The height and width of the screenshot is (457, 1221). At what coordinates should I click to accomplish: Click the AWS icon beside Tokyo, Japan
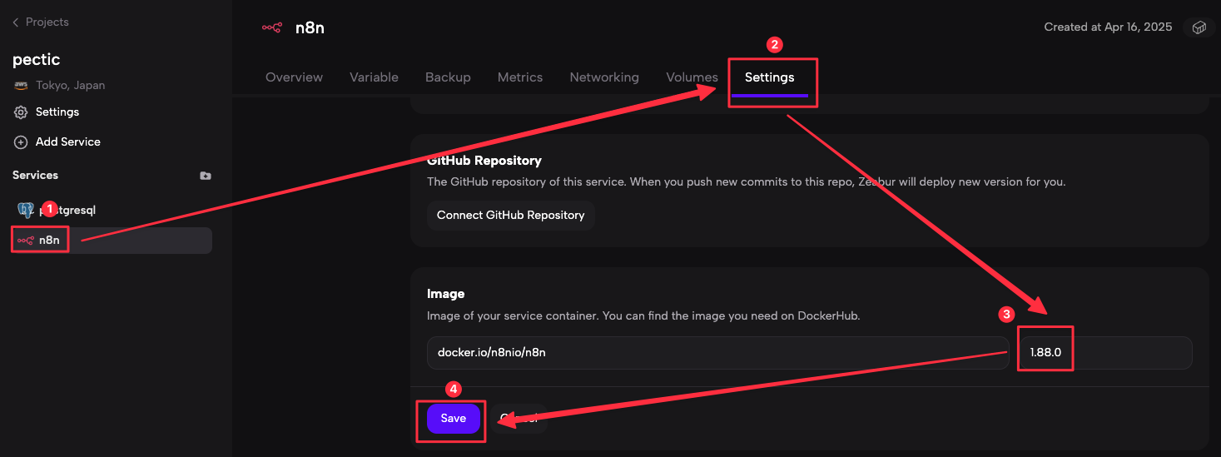pos(21,86)
